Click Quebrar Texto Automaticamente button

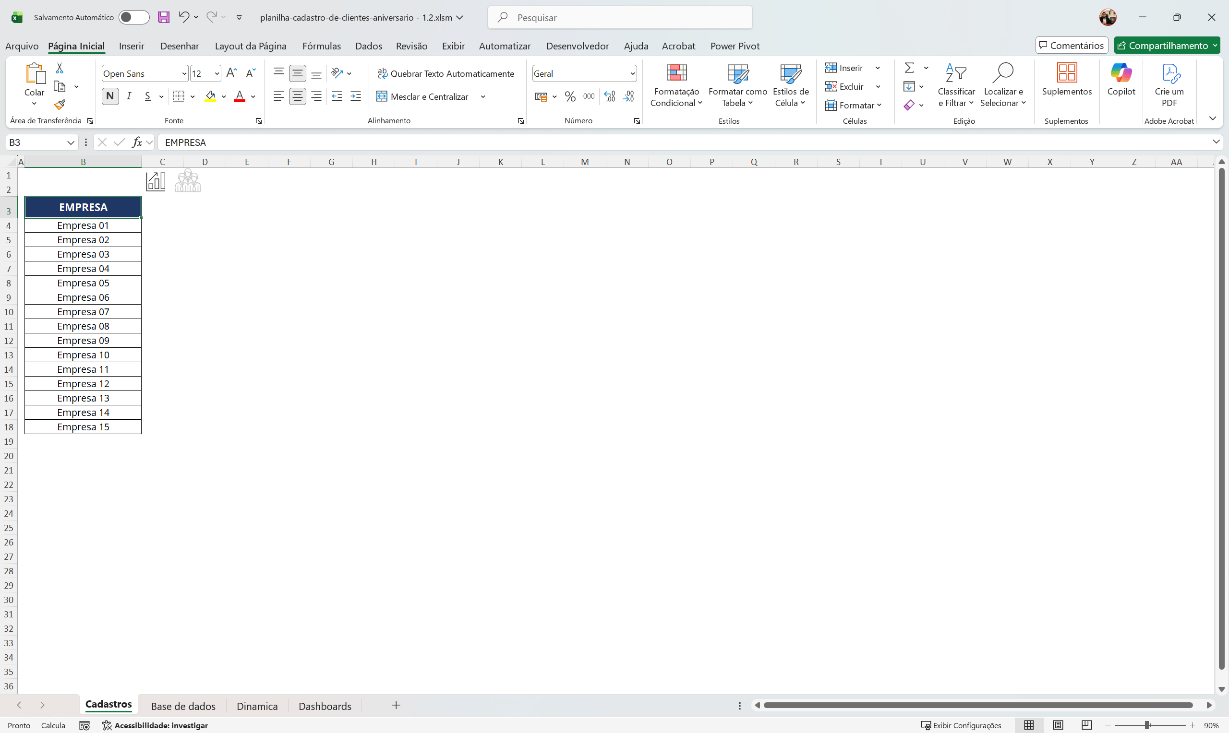(x=446, y=73)
